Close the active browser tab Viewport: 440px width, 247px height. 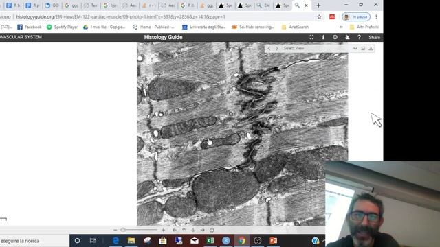click(x=307, y=5)
